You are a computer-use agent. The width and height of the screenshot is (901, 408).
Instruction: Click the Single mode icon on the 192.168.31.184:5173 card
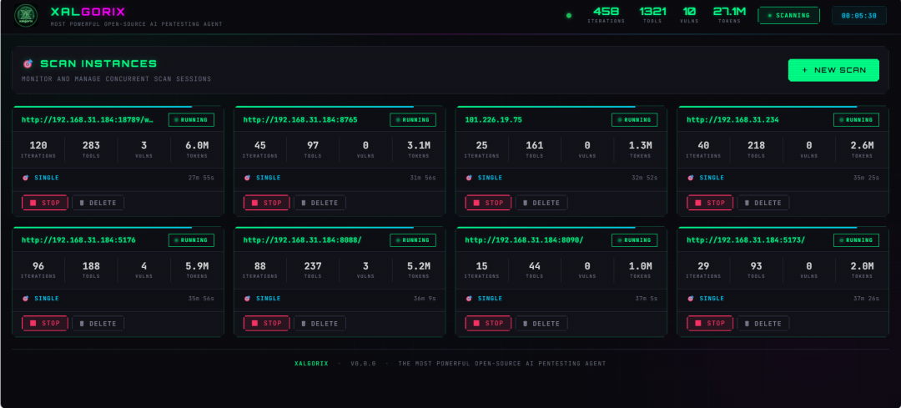pyautogui.click(x=691, y=299)
